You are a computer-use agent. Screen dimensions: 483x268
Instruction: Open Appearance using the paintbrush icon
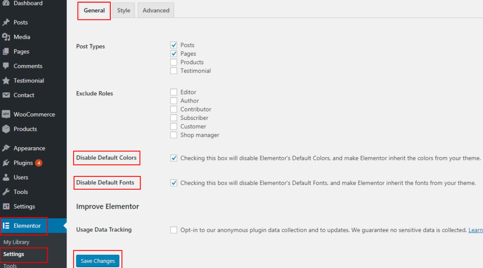6,148
